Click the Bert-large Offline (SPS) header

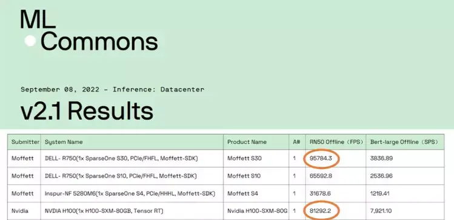[x=404, y=142]
